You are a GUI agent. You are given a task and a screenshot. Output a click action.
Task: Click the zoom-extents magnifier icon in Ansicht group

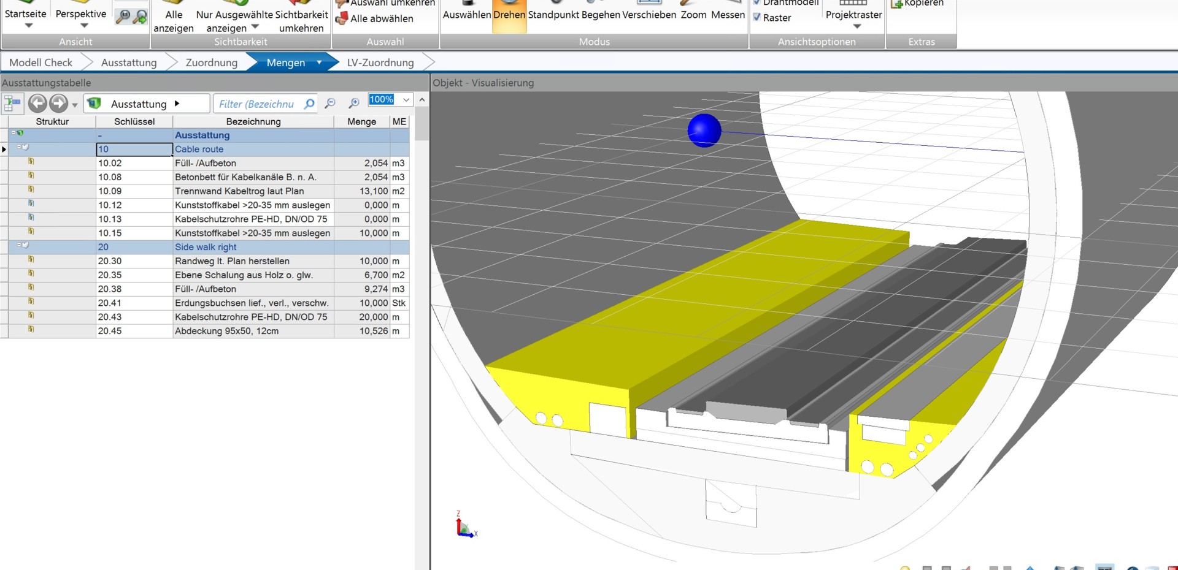(123, 17)
